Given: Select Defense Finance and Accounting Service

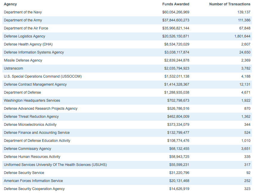Looking at the screenshot, I should click(37, 133).
